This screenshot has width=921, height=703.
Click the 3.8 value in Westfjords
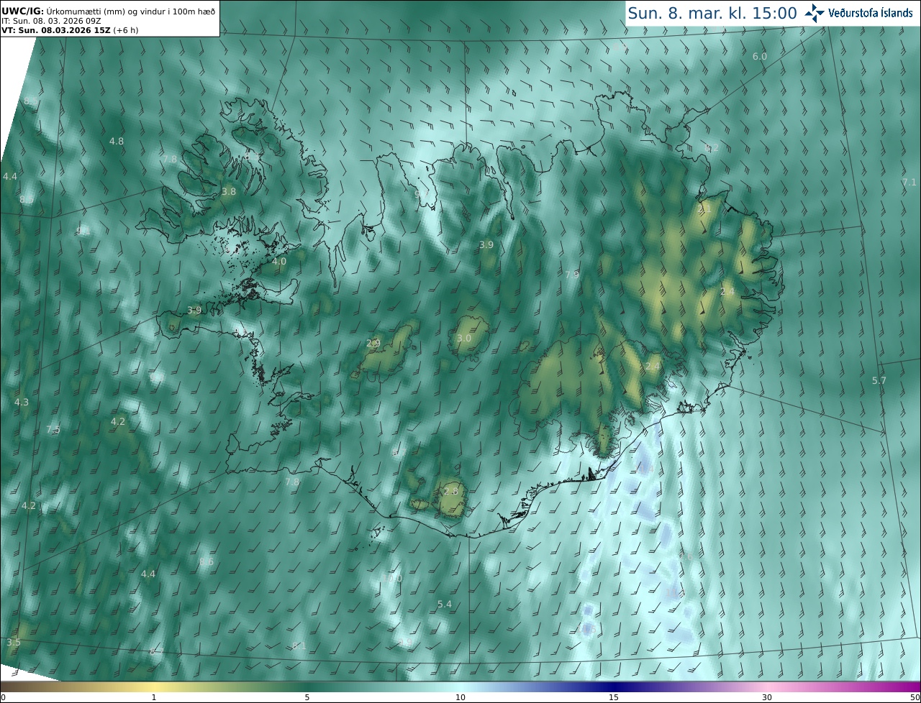tap(229, 191)
